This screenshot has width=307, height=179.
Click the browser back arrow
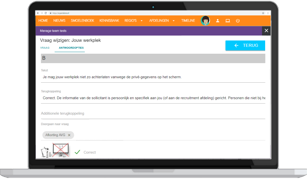pyautogui.click(x=38, y=13)
